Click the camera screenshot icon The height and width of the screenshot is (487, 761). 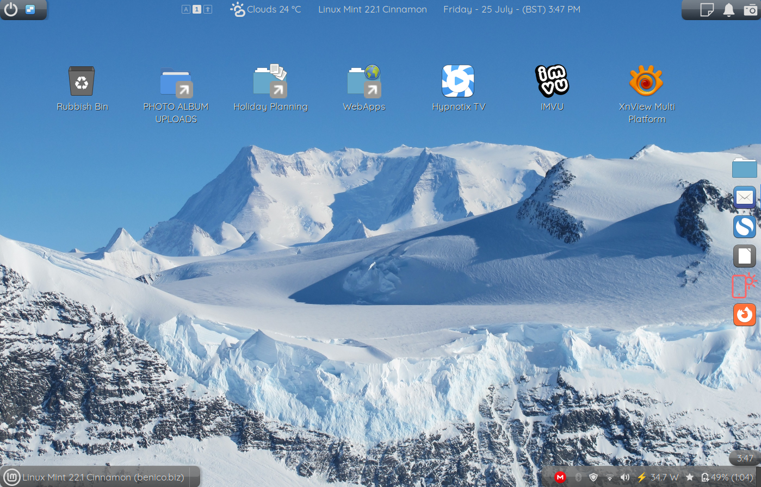point(750,10)
